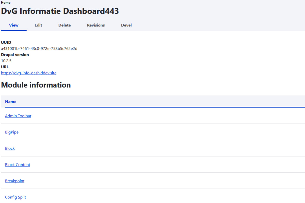Click the Config Split module link

point(16,197)
